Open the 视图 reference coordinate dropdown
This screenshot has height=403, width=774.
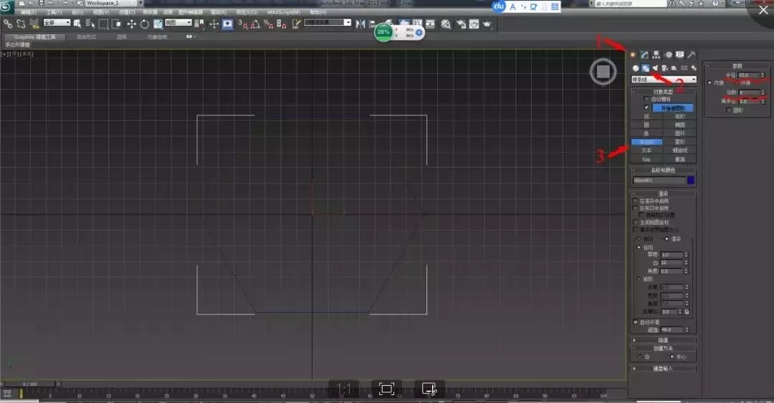pos(178,22)
